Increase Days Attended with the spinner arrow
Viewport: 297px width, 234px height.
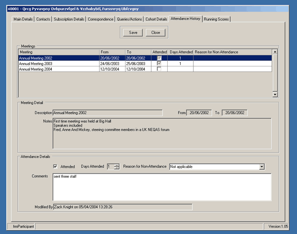117,165
